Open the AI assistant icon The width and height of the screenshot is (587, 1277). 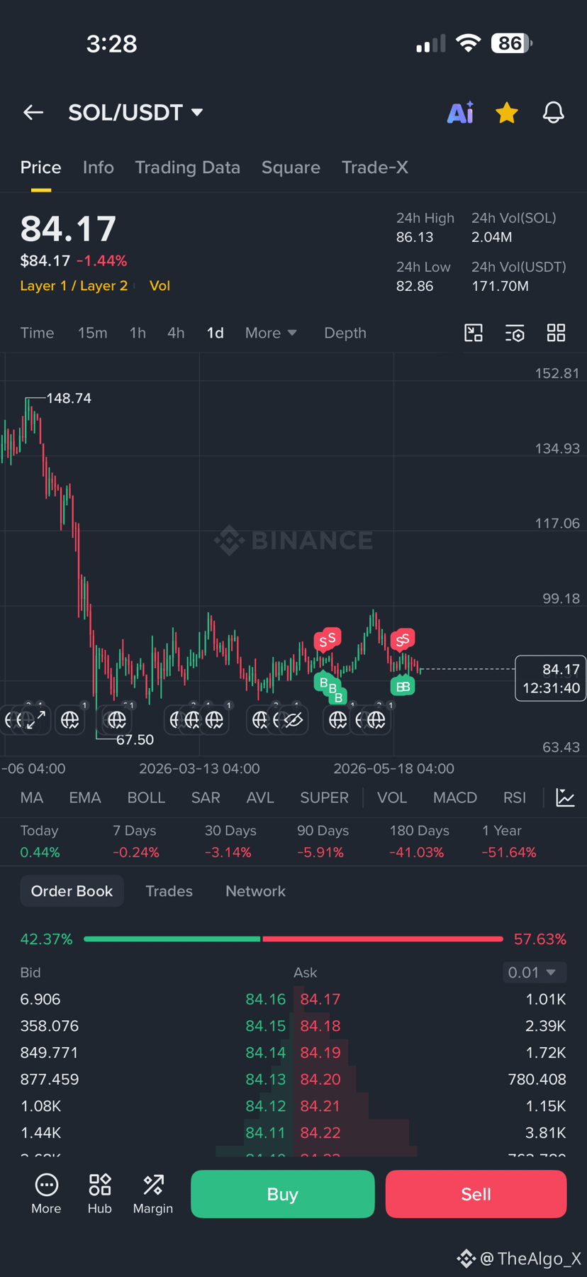click(x=460, y=112)
